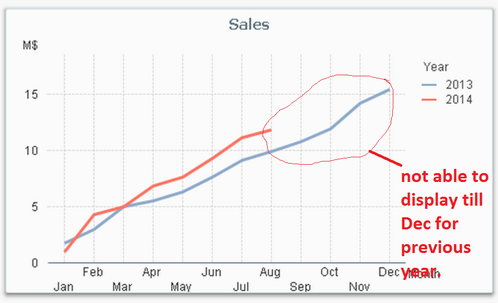Click the 10 value on the y-axis
The width and height of the screenshot is (498, 303).
[34, 151]
